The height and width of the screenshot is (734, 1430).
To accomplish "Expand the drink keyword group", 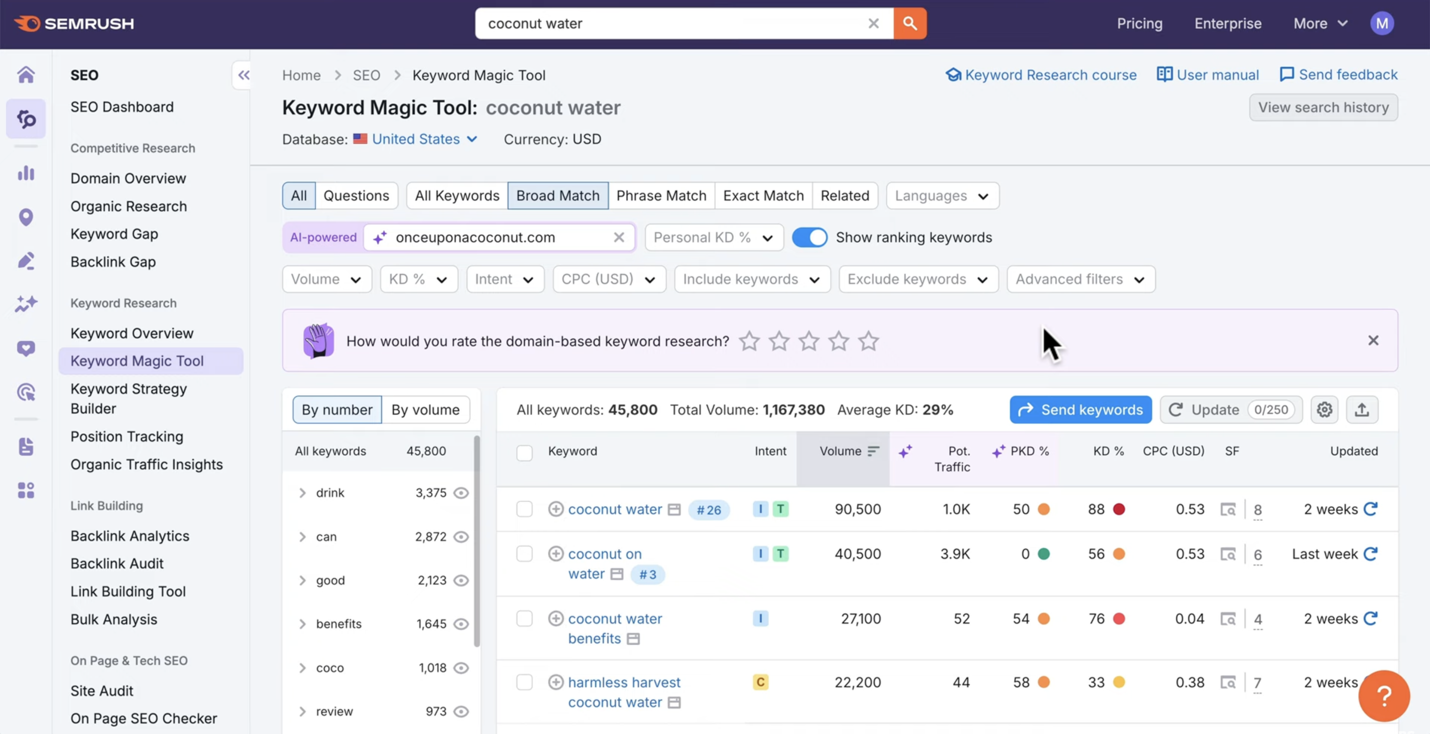I will coord(302,493).
